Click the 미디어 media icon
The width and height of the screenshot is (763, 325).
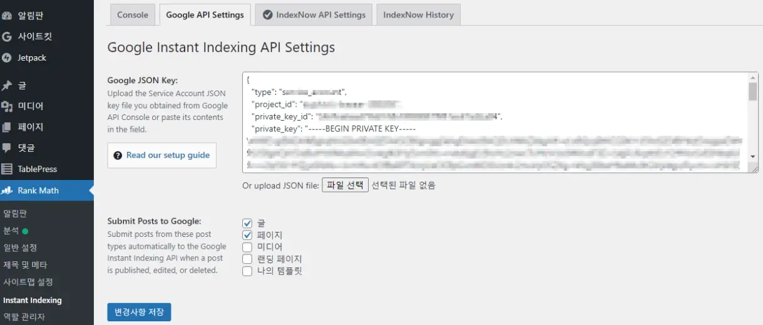point(7,106)
